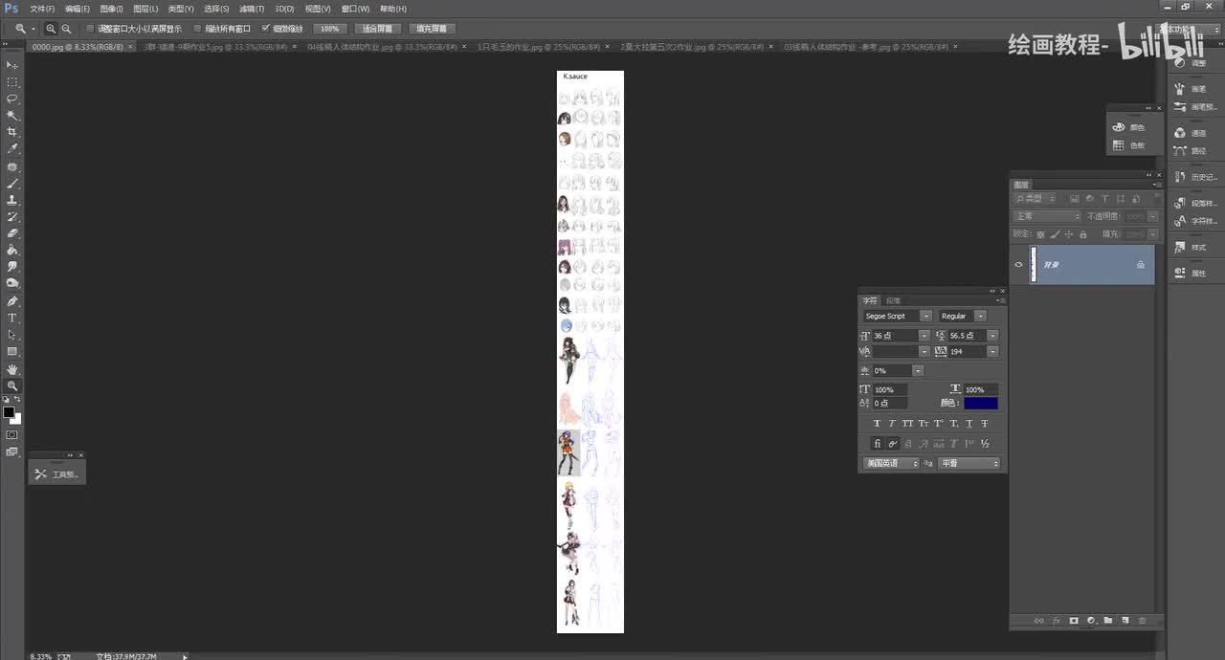Open the 工具预设 tool presets panel

[x=57, y=473]
